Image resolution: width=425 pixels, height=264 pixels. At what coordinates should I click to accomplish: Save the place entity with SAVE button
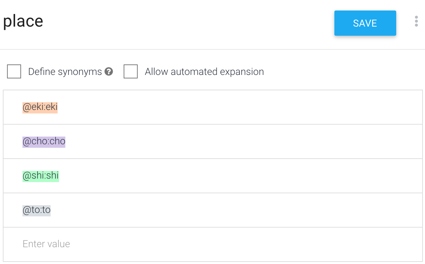click(x=365, y=23)
